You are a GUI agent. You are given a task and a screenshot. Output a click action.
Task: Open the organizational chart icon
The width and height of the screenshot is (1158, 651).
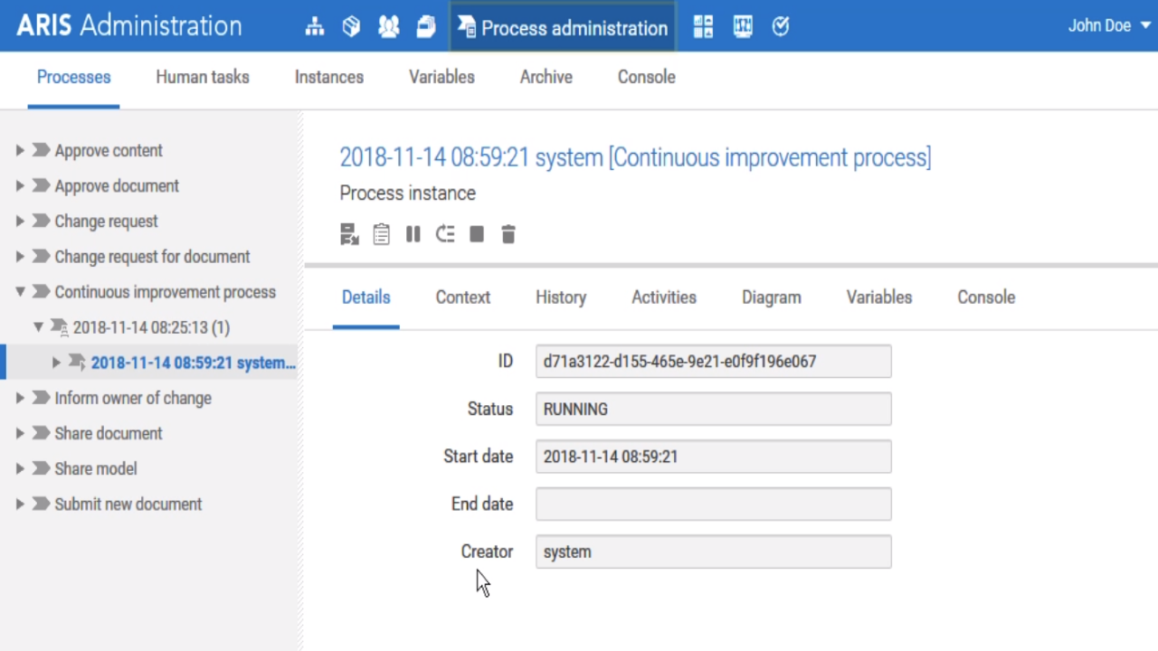(x=314, y=26)
